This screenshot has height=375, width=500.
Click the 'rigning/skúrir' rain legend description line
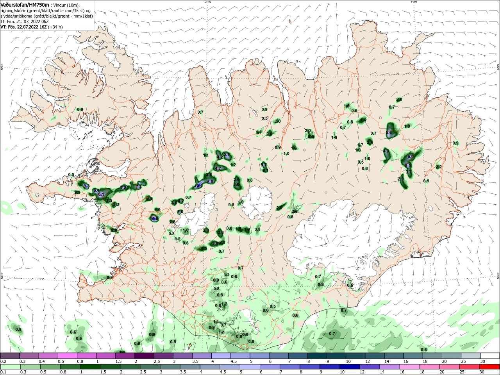(x=46, y=11)
